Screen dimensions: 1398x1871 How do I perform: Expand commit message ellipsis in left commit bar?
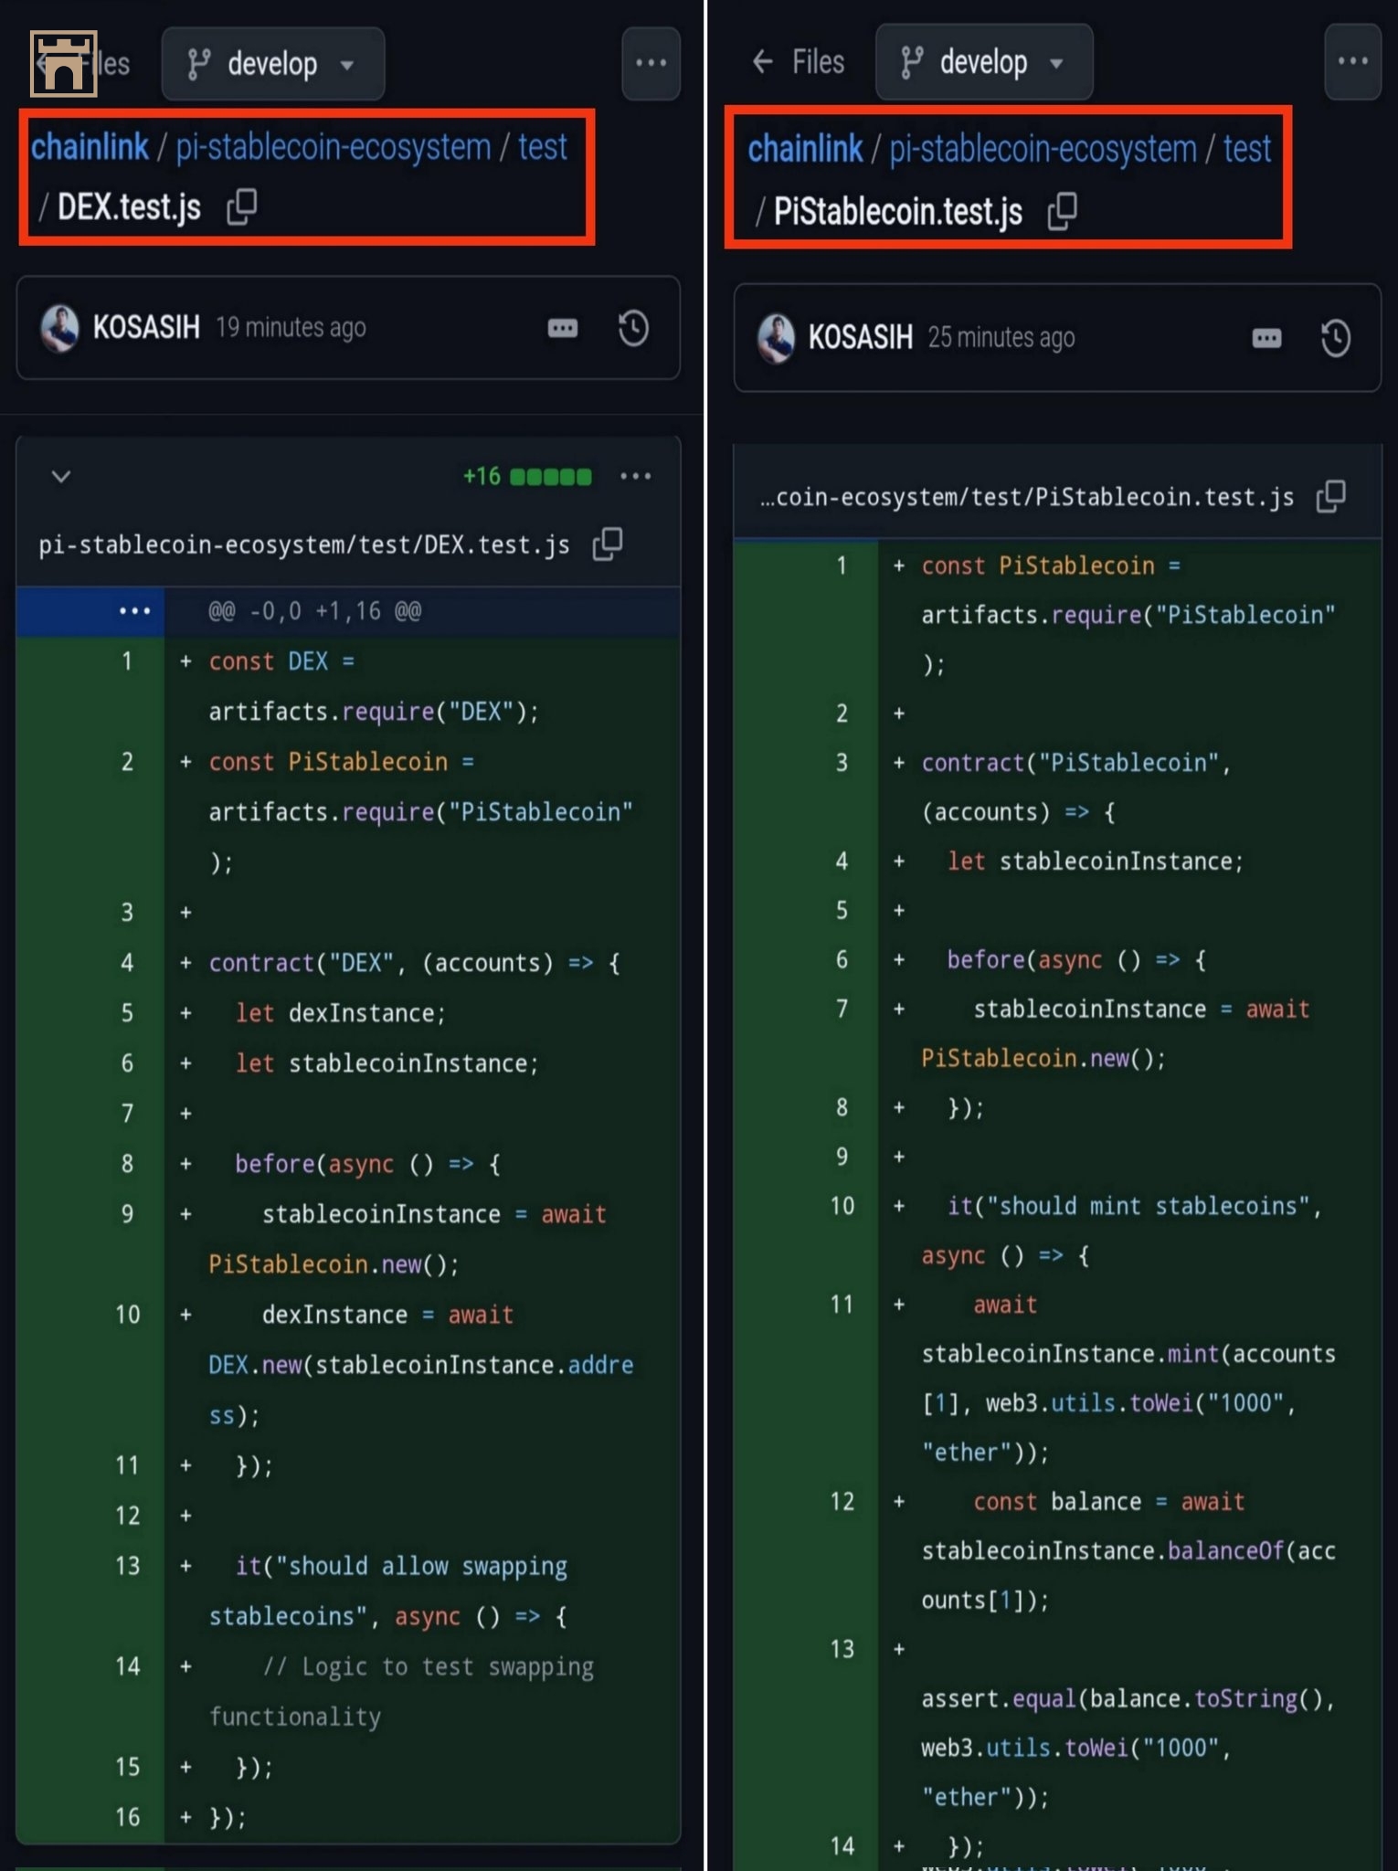(563, 328)
